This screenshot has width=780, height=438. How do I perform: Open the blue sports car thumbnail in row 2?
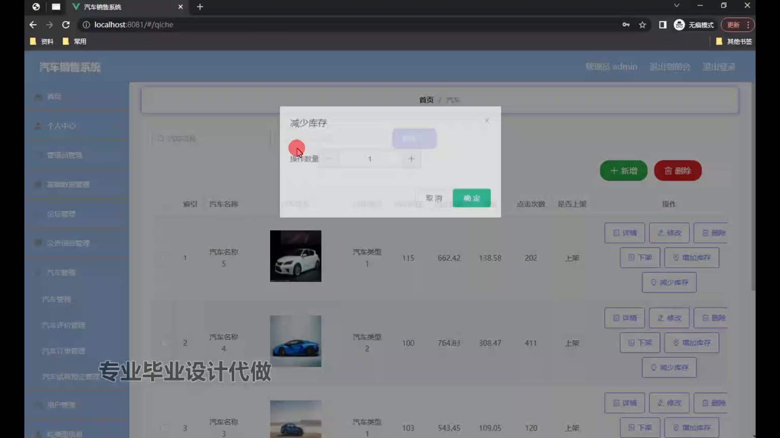[x=296, y=341]
